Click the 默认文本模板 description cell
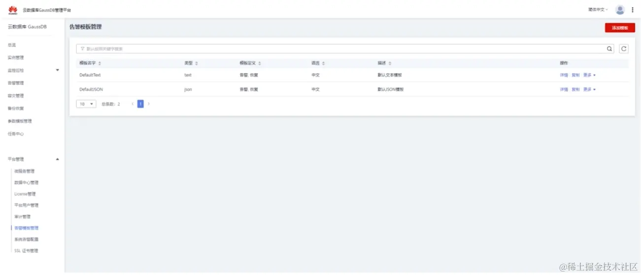Viewport: 641px width, 275px height. tap(390, 75)
